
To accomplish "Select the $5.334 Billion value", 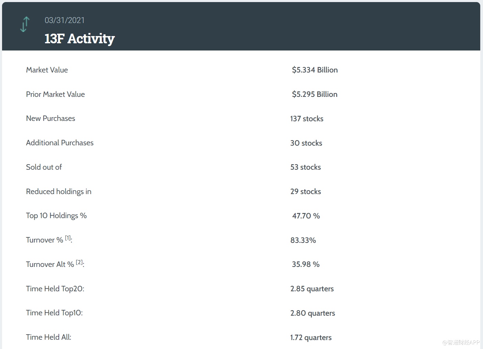I will 315,70.
